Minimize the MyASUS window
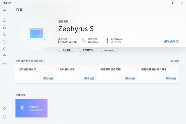Viewport: 186px width, 124px height. [x=165, y=3]
